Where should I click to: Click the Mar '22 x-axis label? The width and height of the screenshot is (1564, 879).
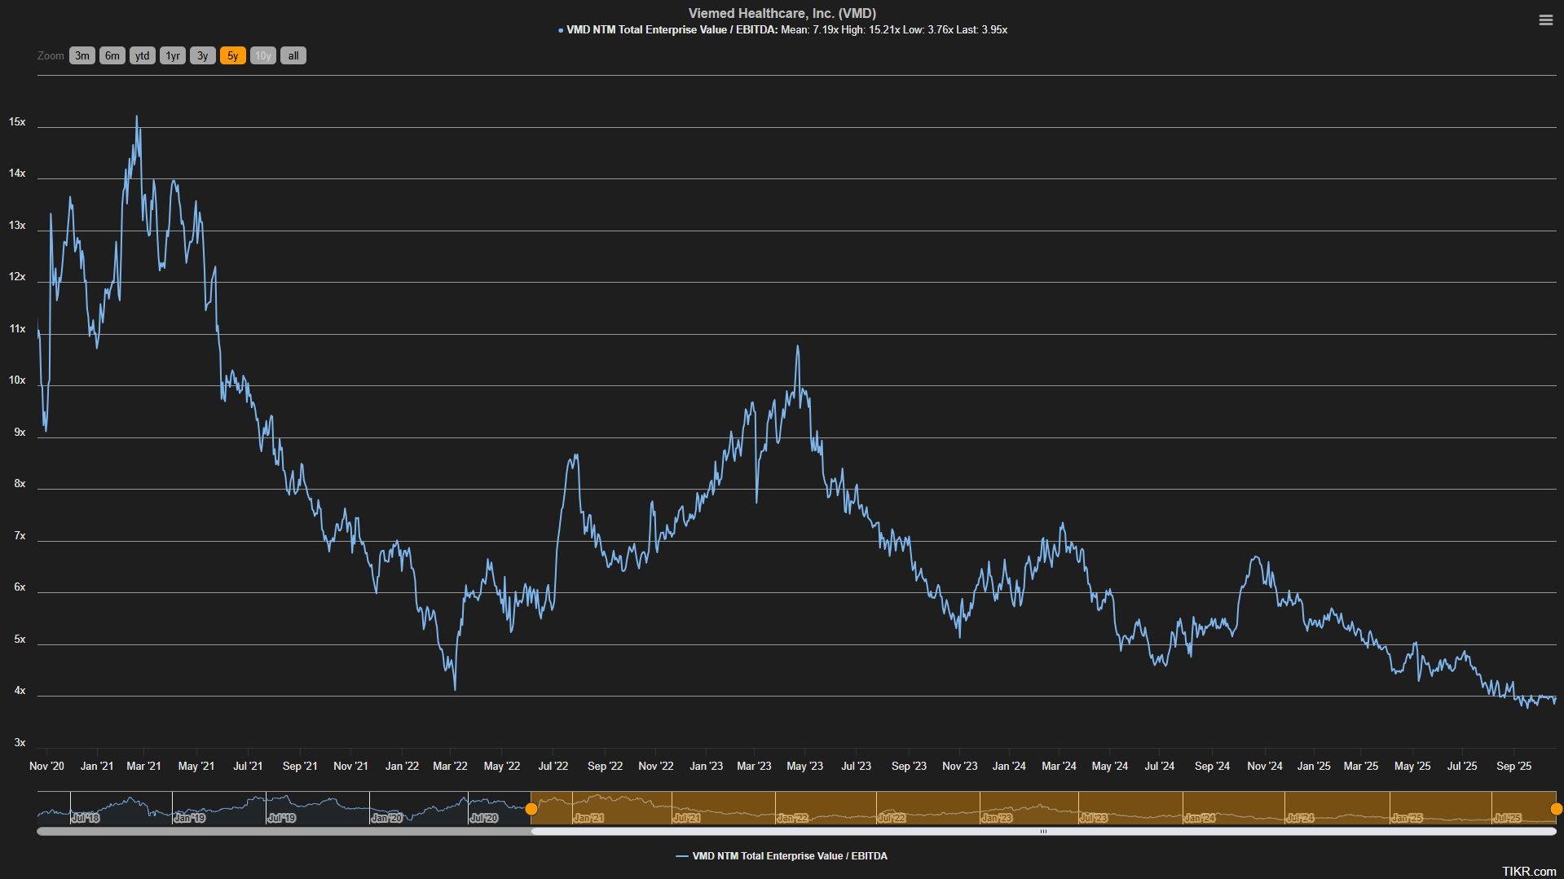pos(450,767)
